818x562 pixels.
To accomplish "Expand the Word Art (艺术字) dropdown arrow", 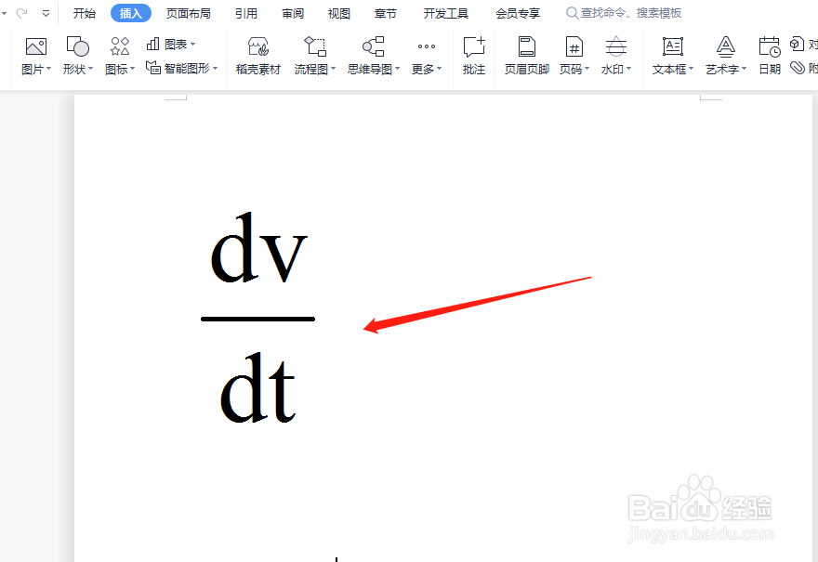I will point(745,69).
